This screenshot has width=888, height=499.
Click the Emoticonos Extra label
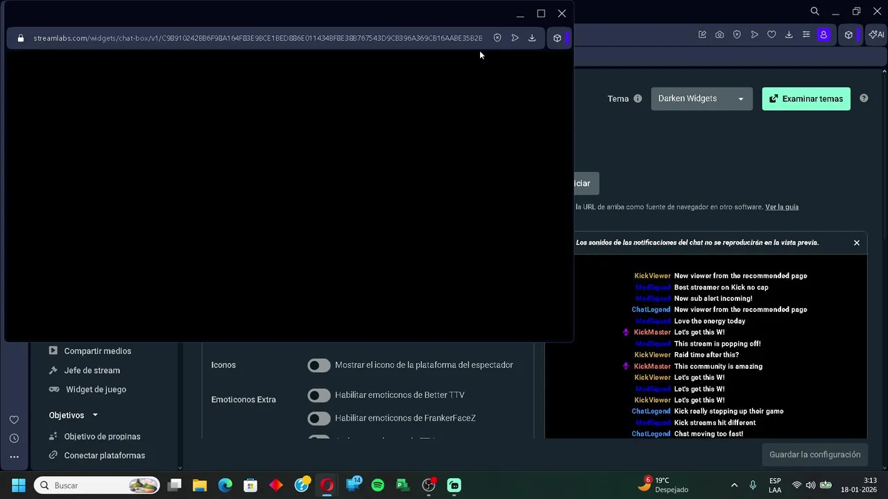click(x=244, y=399)
